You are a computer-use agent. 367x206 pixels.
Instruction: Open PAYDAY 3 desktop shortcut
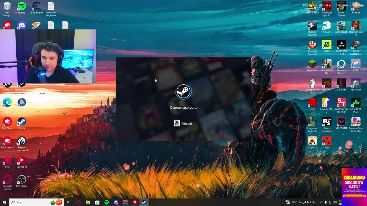[x=327, y=27]
